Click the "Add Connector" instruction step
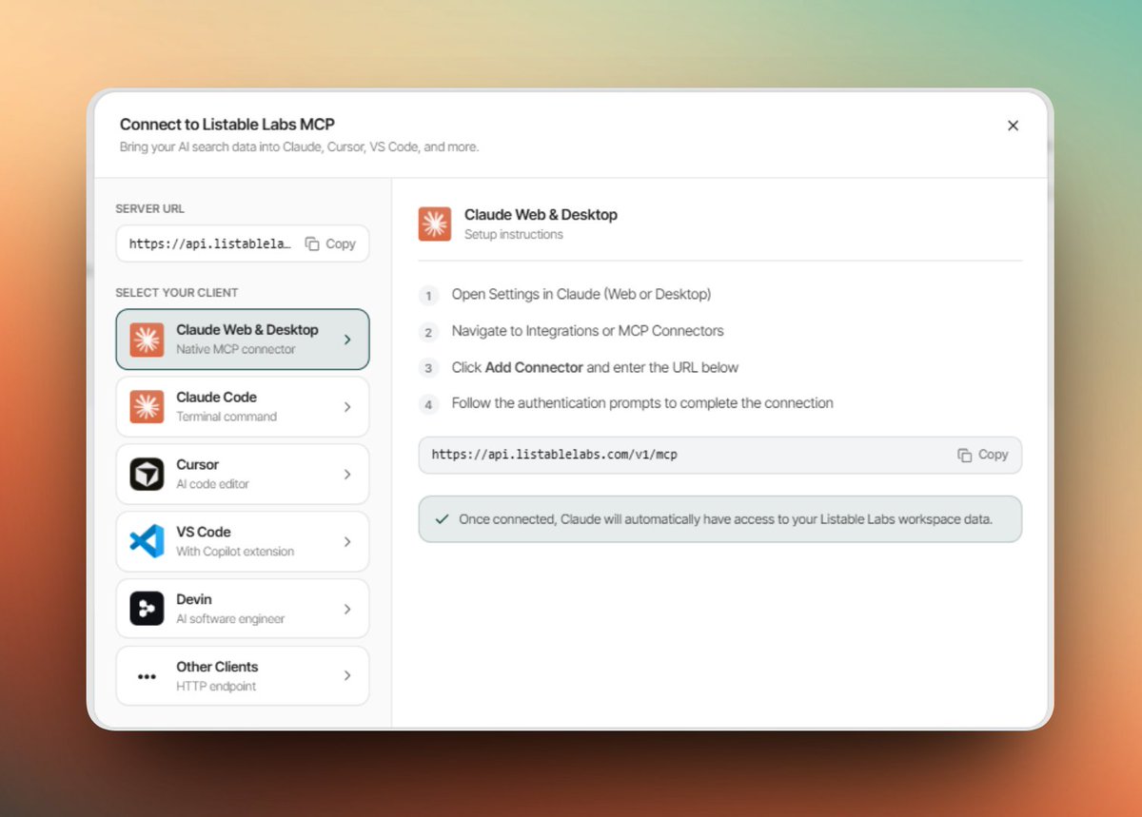The image size is (1142, 817). click(596, 367)
